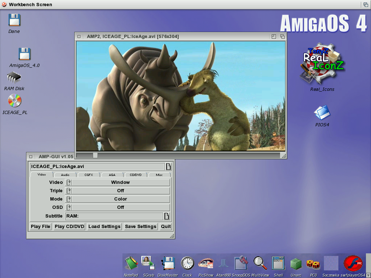Launch NotePad from the dock

(x=131, y=263)
